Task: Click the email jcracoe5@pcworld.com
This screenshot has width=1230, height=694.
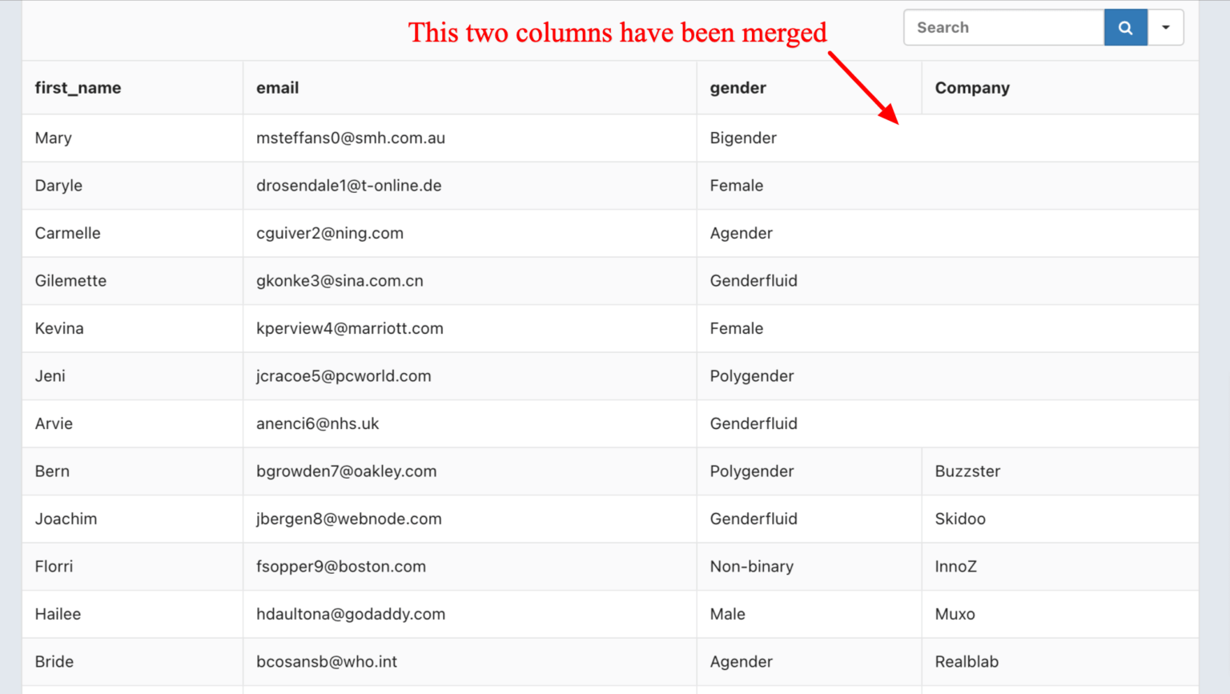Action: click(x=343, y=375)
